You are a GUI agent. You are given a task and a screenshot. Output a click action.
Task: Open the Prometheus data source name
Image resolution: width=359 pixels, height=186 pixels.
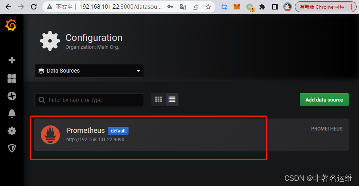point(85,130)
